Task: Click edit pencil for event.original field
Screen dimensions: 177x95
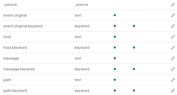Action: pyautogui.click(x=173, y=15)
